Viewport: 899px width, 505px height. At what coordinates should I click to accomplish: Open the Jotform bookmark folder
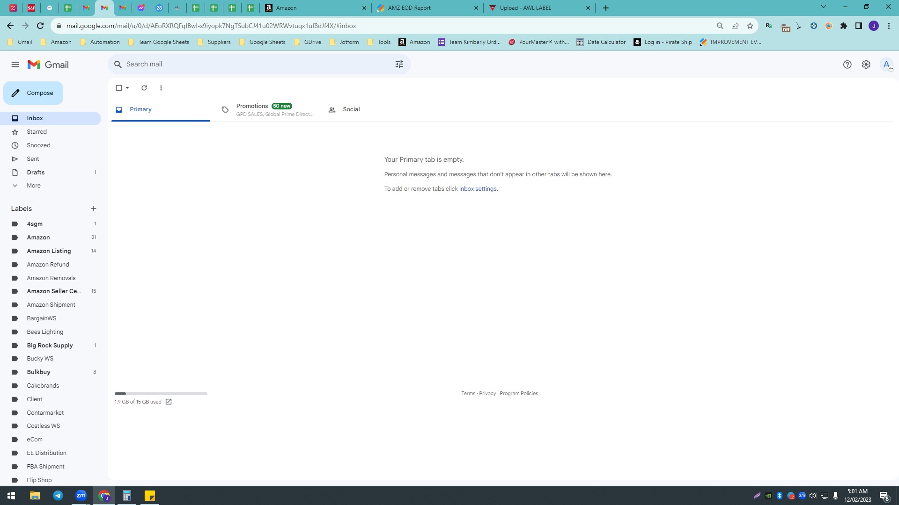pyautogui.click(x=344, y=42)
